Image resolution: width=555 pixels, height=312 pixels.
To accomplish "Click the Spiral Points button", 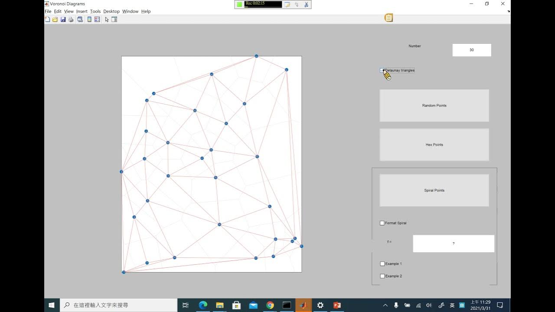I will [434, 190].
